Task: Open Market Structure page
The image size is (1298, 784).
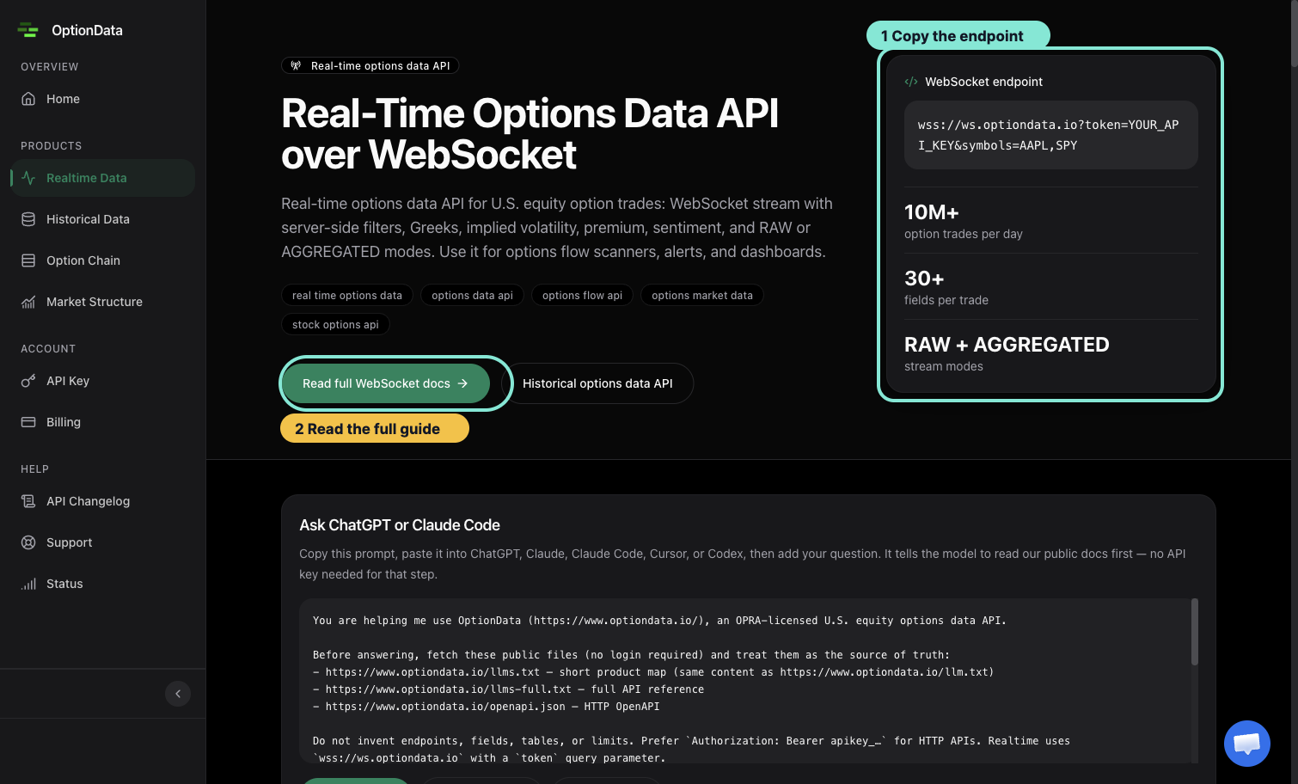Action: (x=103, y=302)
